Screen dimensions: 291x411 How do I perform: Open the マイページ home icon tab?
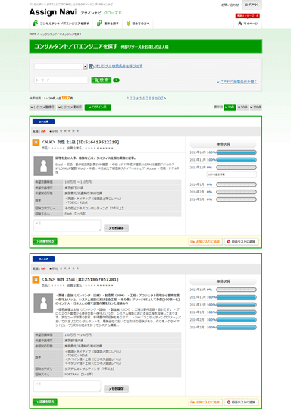click(x=248, y=24)
